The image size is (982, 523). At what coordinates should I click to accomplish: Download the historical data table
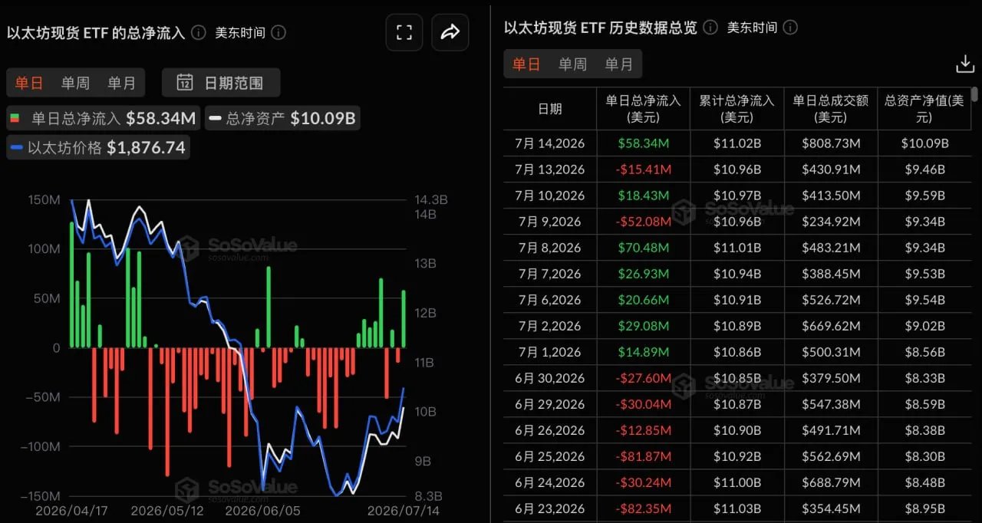tap(964, 64)
